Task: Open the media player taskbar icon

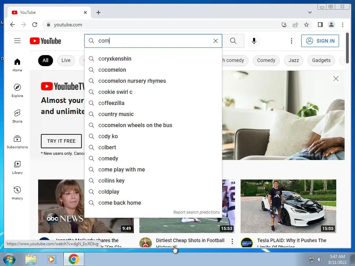Action: point(52,259)
